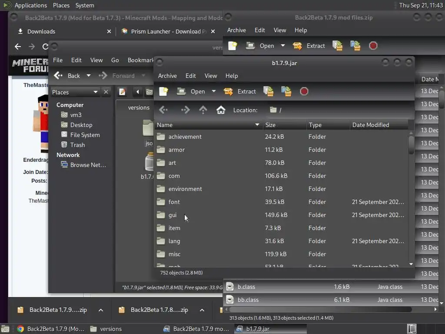The image size is (445, 334).
Task: Click Stop icon in Back2Beta zip toolbar
Action: [x=373, y=46]
